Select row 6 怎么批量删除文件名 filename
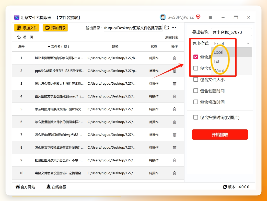267x201 pixels. [x=59, y=122]
